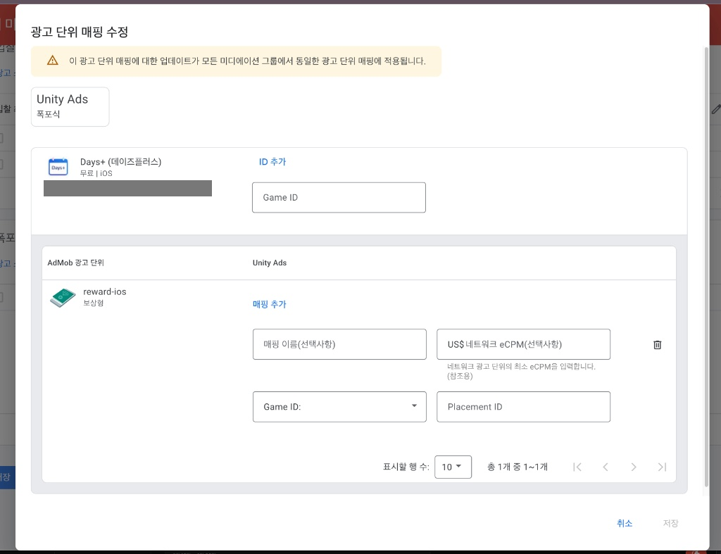Click the Unity Ads column header

click(270, 263)
